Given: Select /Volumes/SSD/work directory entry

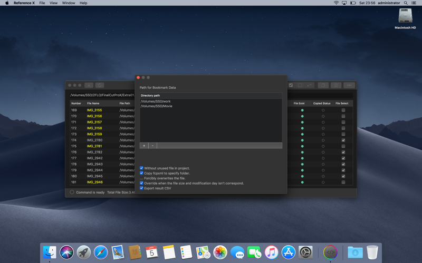Looking at the screenshot, I should pos(156,102).
